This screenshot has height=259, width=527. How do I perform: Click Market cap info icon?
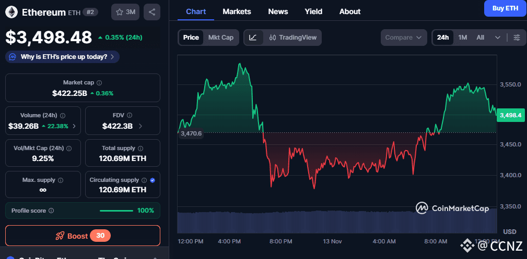coord(99,83)
